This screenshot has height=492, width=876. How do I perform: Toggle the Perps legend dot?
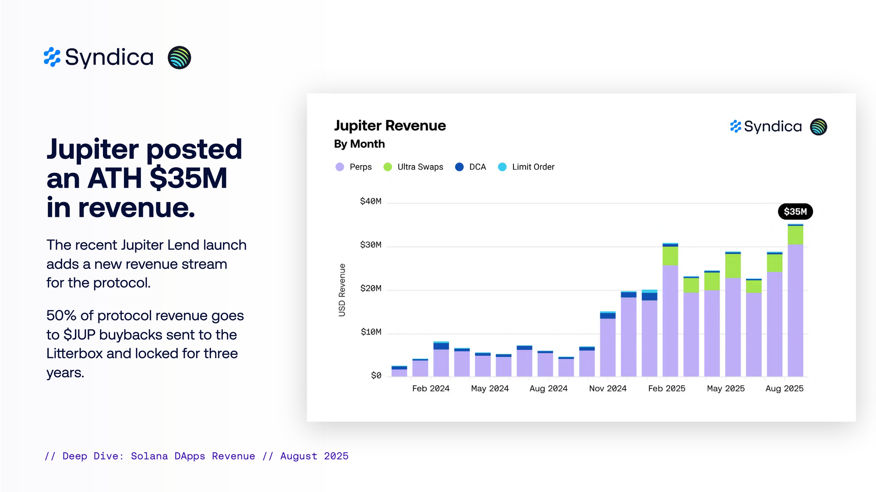click(x=340, y=167)
